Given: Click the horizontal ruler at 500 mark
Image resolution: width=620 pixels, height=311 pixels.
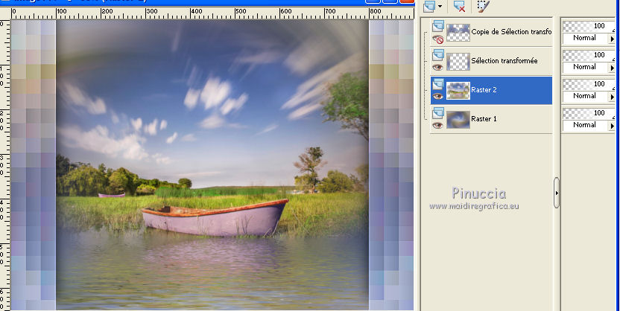Looking at the screenshot, I should pos(241,12).
